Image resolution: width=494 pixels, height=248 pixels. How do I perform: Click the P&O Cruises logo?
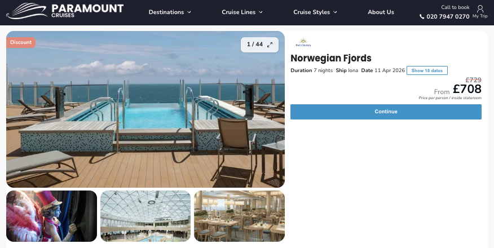(303, 42)
